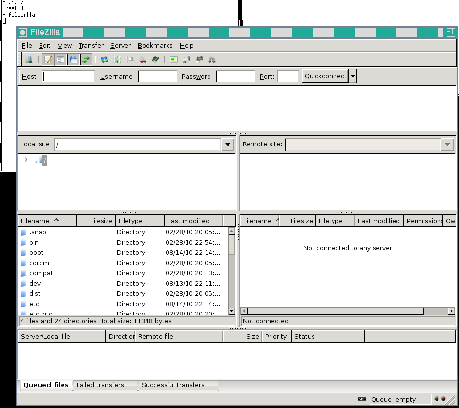Focus the Username input field

(x=157, y=76)
